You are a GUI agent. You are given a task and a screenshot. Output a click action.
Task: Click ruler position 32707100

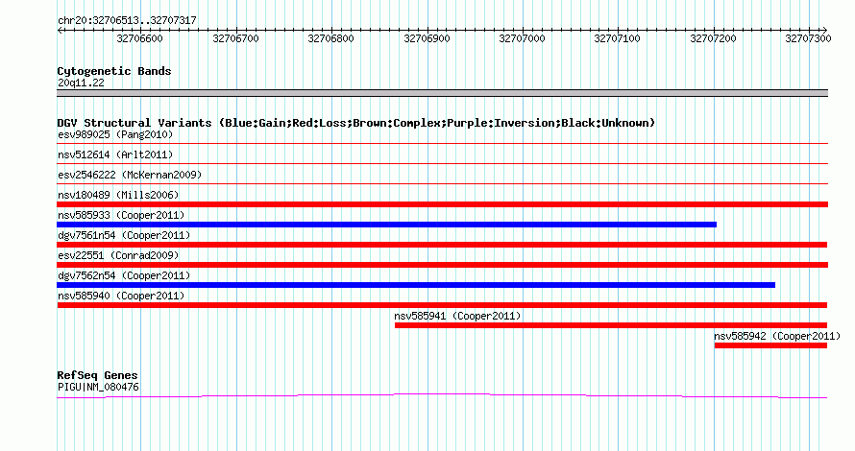(618, 38)
